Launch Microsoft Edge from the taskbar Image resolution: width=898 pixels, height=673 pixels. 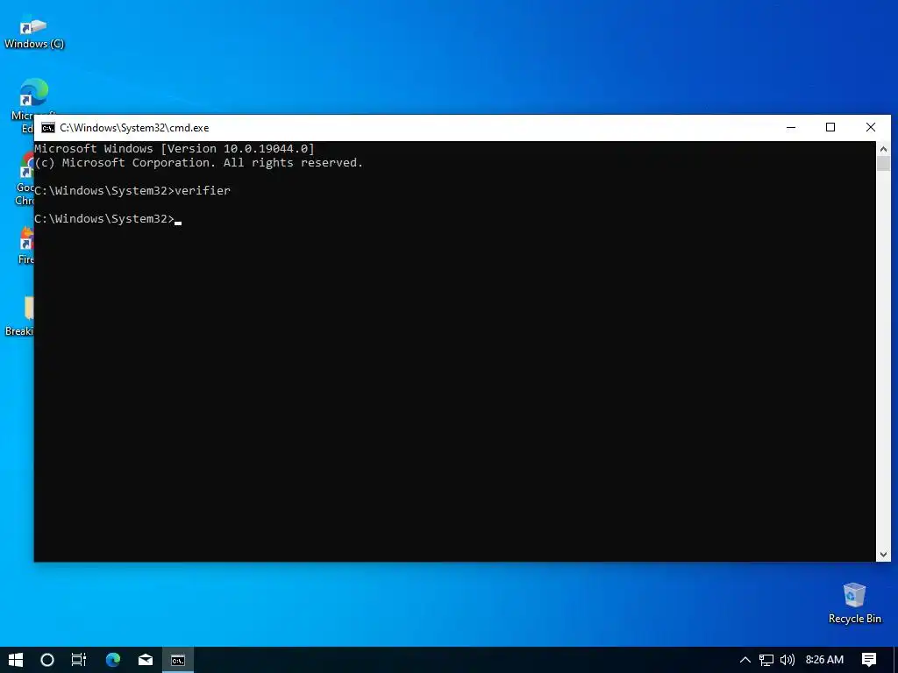(x=113, y=660)
